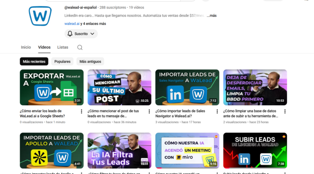The width and height of the screenshot is (314, 174).
Task: Open options menu for Sales Navigator video
Action: click(x=217, y=111)
